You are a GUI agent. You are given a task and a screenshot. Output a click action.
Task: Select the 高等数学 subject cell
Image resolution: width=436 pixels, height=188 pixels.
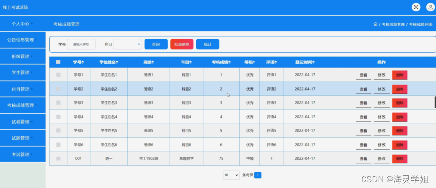tap(186, 158)
